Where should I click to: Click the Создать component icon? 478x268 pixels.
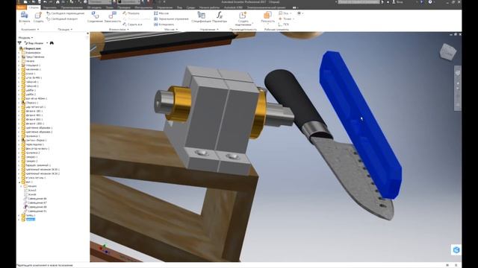coord(38,15)
